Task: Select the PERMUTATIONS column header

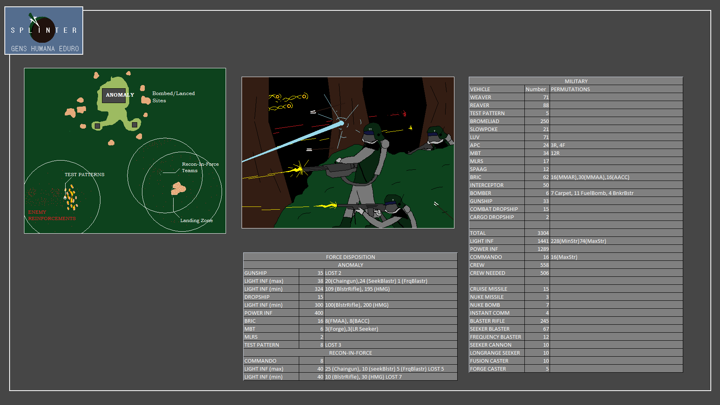Action: tap(570, 89)
